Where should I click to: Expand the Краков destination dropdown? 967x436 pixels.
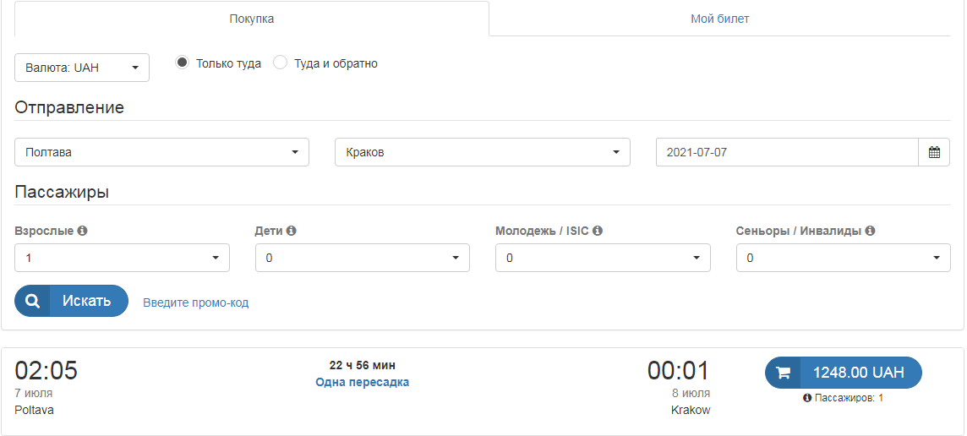pyautogui.click(x=483, y=153)
